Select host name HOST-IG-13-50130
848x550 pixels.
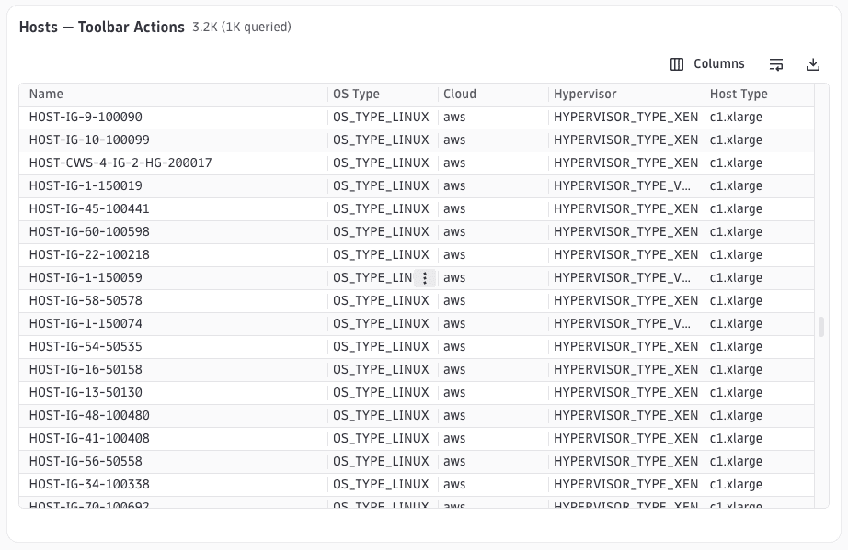click(86, 392)
